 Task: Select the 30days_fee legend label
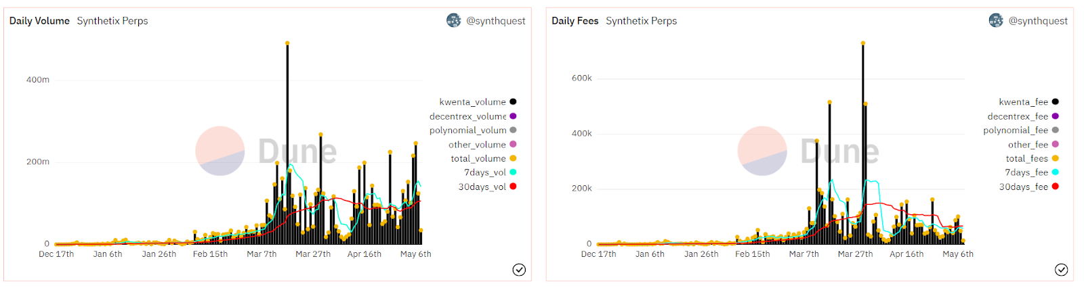coord(1024,187)
